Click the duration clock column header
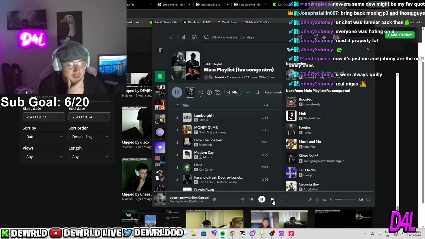 [266, 105]
